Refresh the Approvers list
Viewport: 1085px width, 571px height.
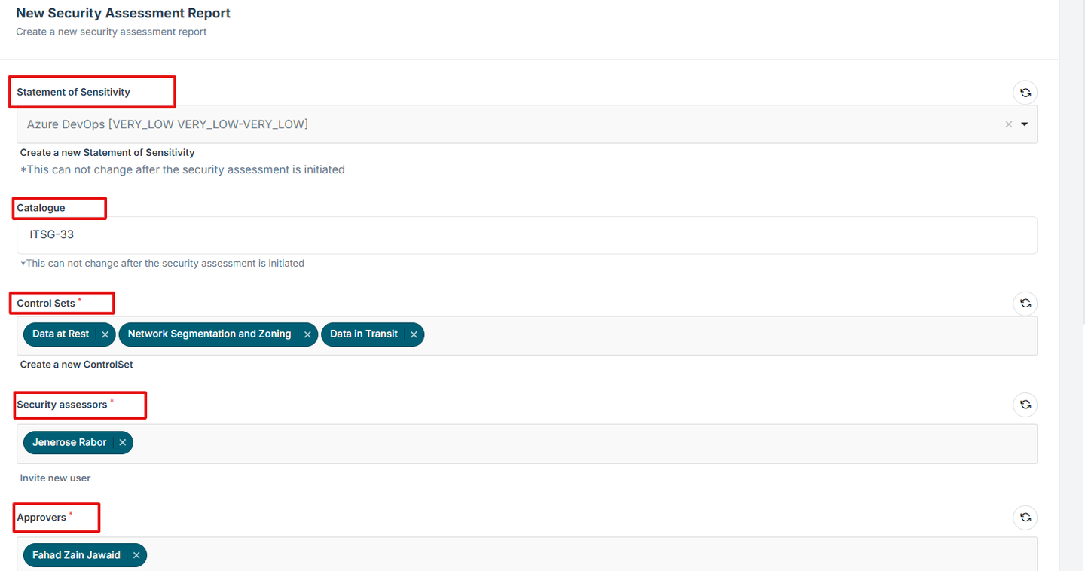[1025, 518]
